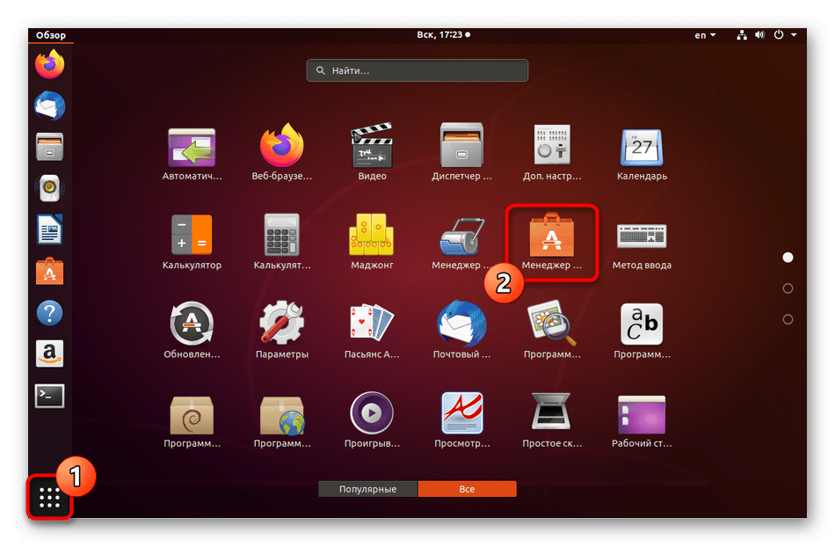835x547 pixels.
Task: Open clock menu Вск, 17:23
Action: [443, 34]
